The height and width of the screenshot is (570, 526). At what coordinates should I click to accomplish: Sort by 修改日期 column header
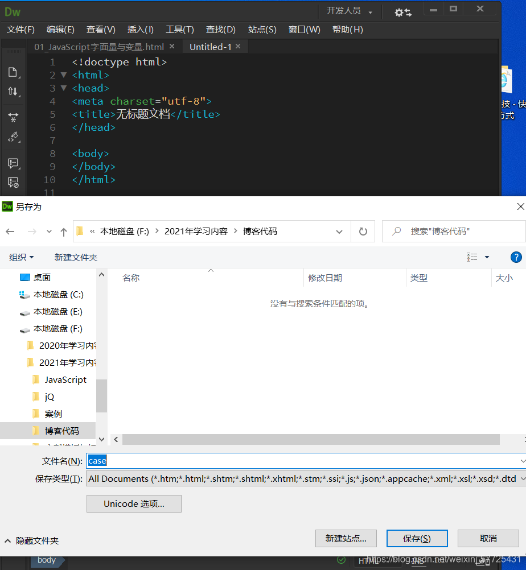pyautogui.click(x=325, y=278)
